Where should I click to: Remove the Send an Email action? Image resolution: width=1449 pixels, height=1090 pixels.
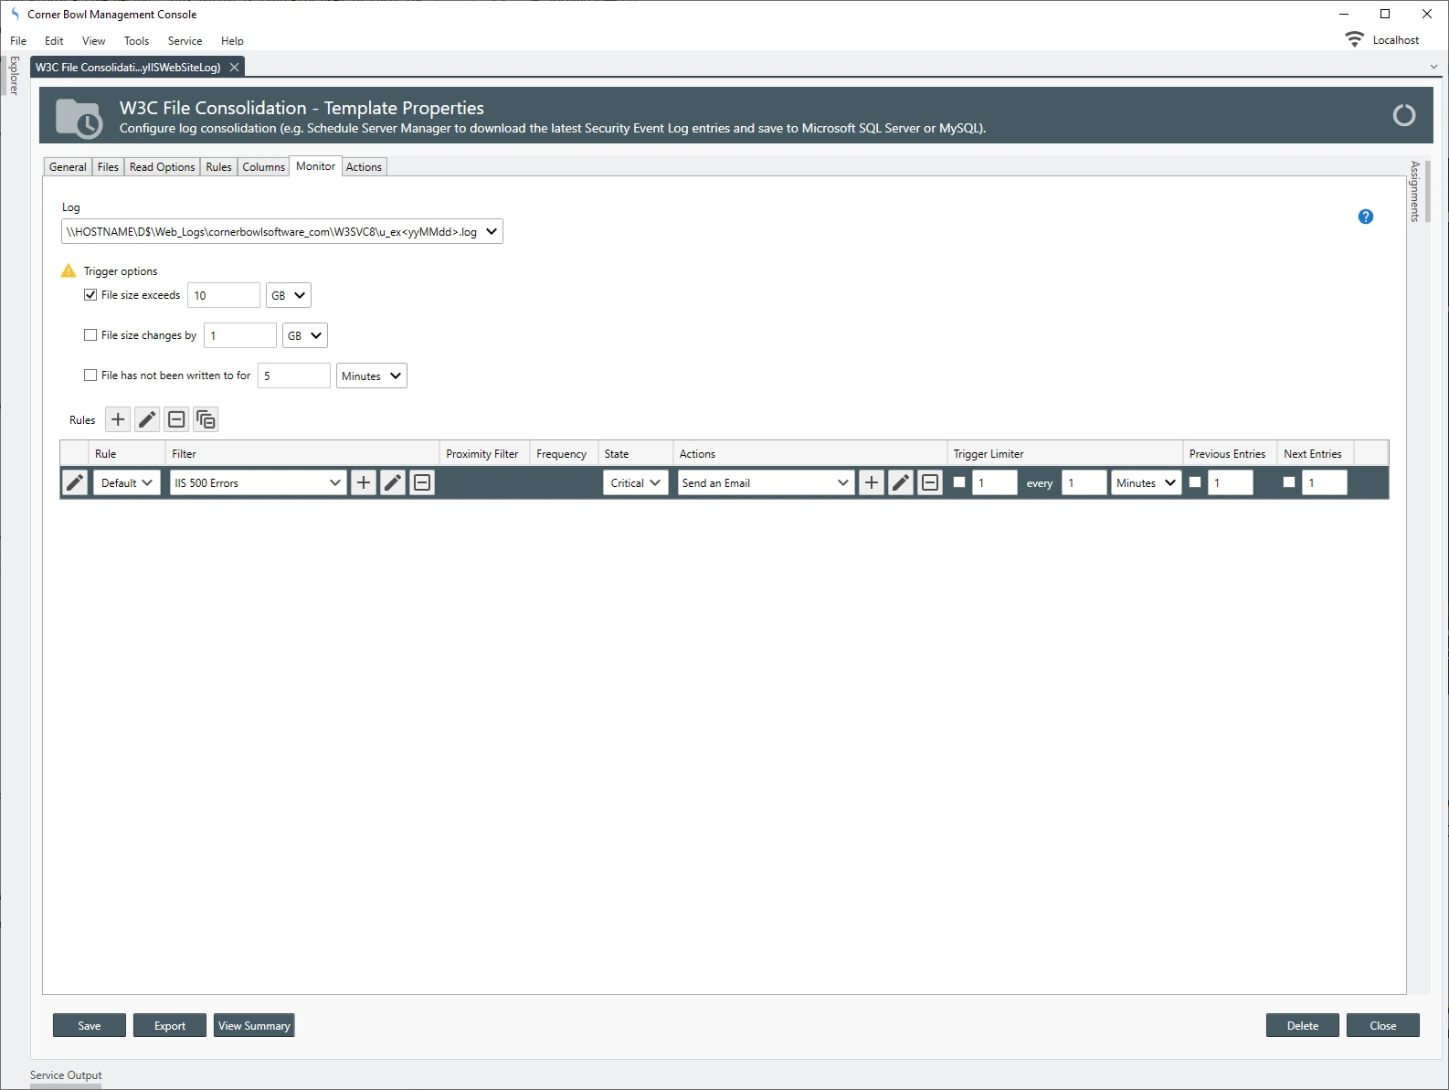tap(930, 482)
